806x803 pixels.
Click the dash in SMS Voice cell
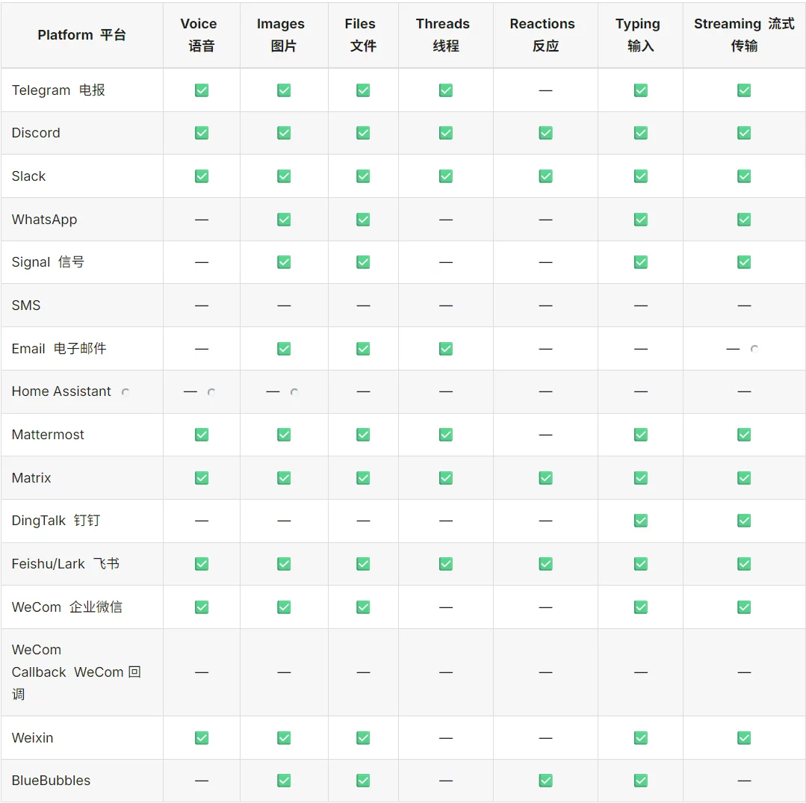(202, 306)
